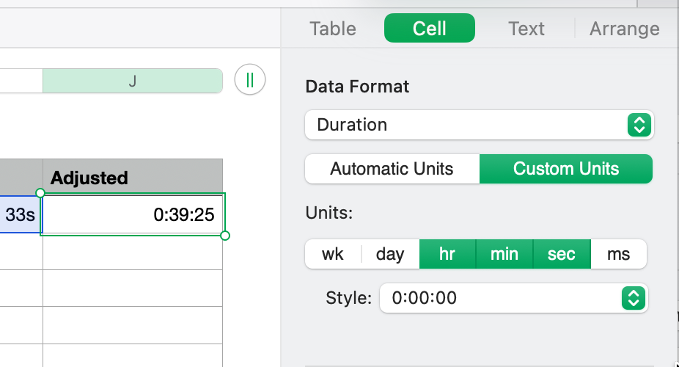Toggle the wk unit
Viewport: 679px width, 367px height.
(333, 254)
